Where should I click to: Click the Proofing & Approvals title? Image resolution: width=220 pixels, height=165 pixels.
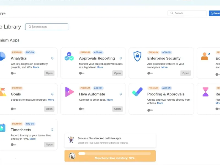pyautogui.click(x=166, y=94)
